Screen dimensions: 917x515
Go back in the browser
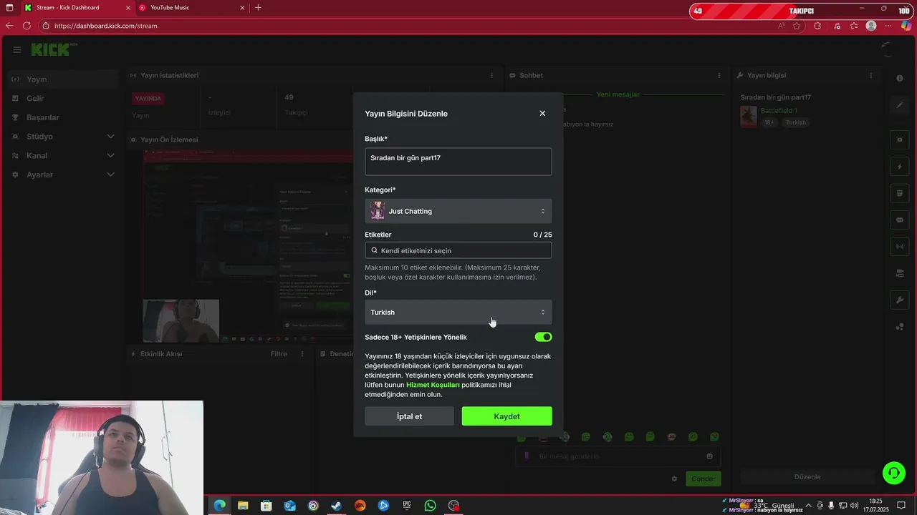pos(9,26)
